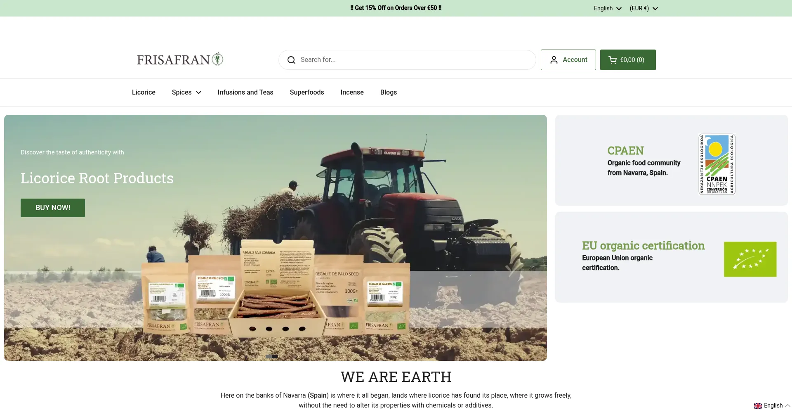The image size is (792, 410).
Task: Open Infusions and Teas menu item
Action: tap(245, 92)
